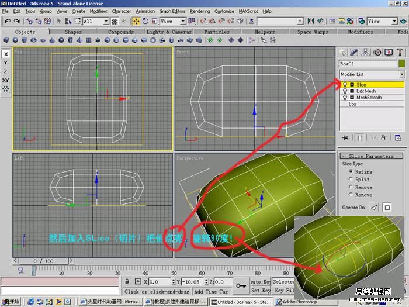409x307 pixels.
Task: Click the Add Time Tag button
Action: click(212, 291)
